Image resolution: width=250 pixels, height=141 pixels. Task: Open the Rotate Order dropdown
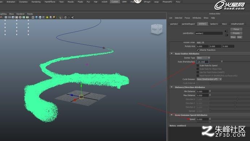[x=200, y=42]
